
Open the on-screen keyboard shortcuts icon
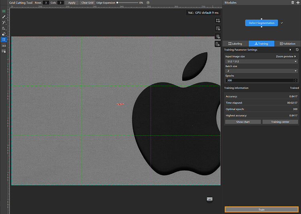point(209,199)
